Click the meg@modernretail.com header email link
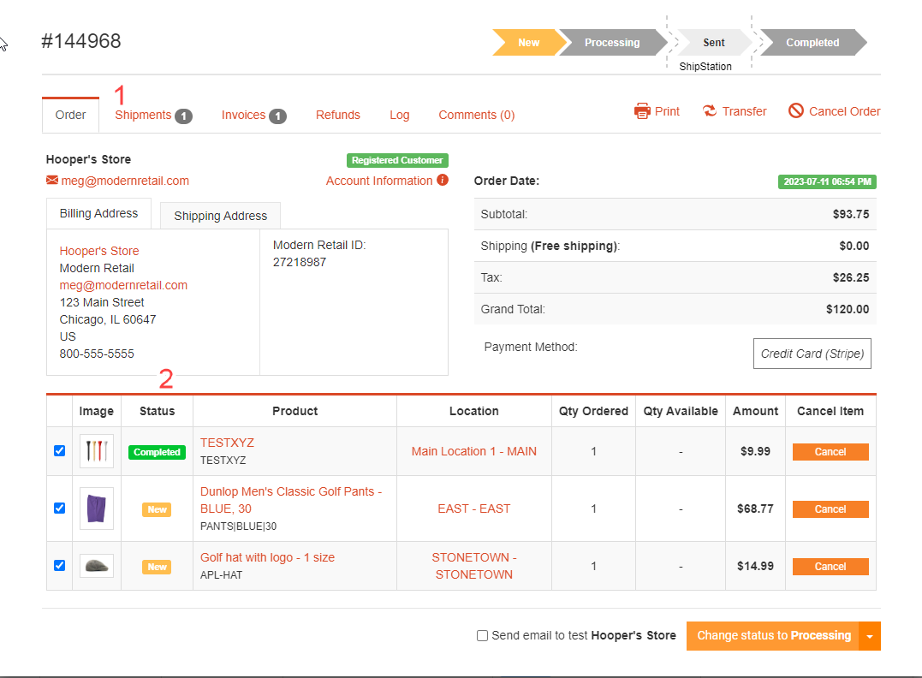The height and width of the screenshot is (678, 922). tap(125, 181)
